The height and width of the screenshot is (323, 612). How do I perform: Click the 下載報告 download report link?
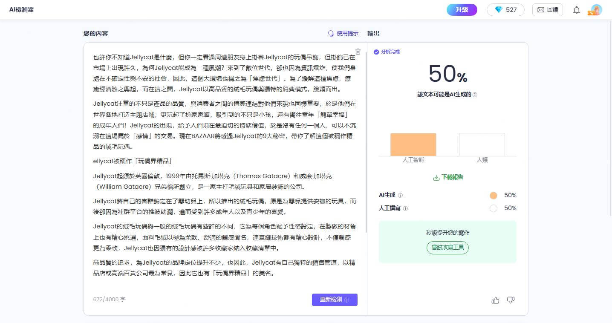(x=448, y=177)
